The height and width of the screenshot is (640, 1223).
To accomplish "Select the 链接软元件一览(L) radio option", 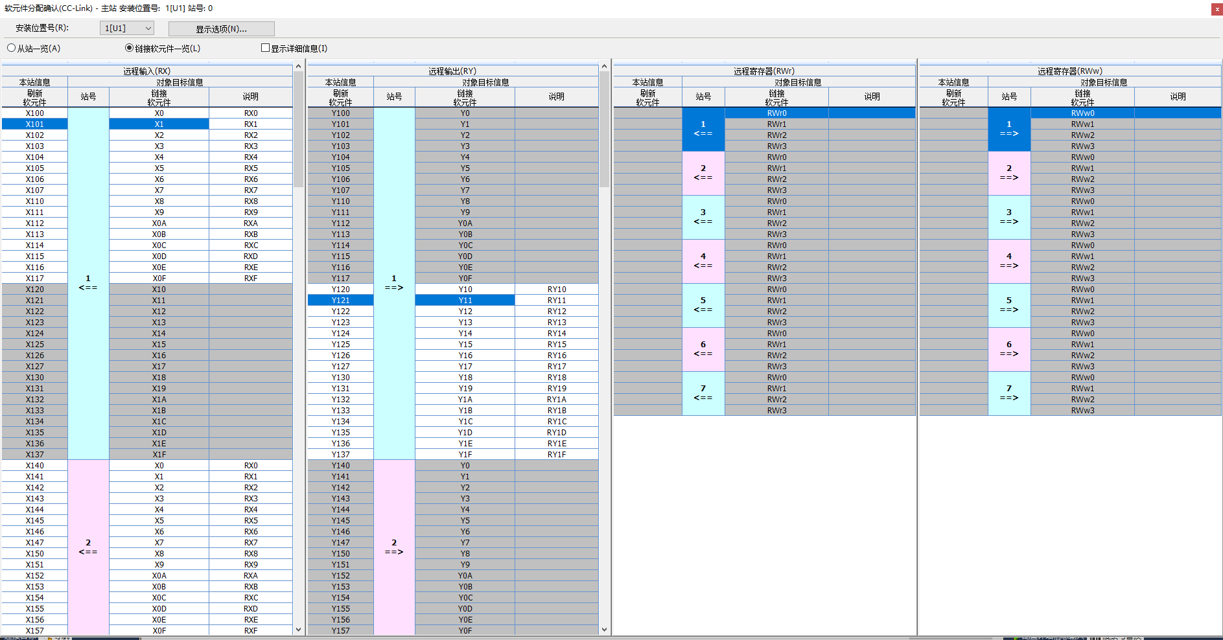I will (x=130, y=48).
